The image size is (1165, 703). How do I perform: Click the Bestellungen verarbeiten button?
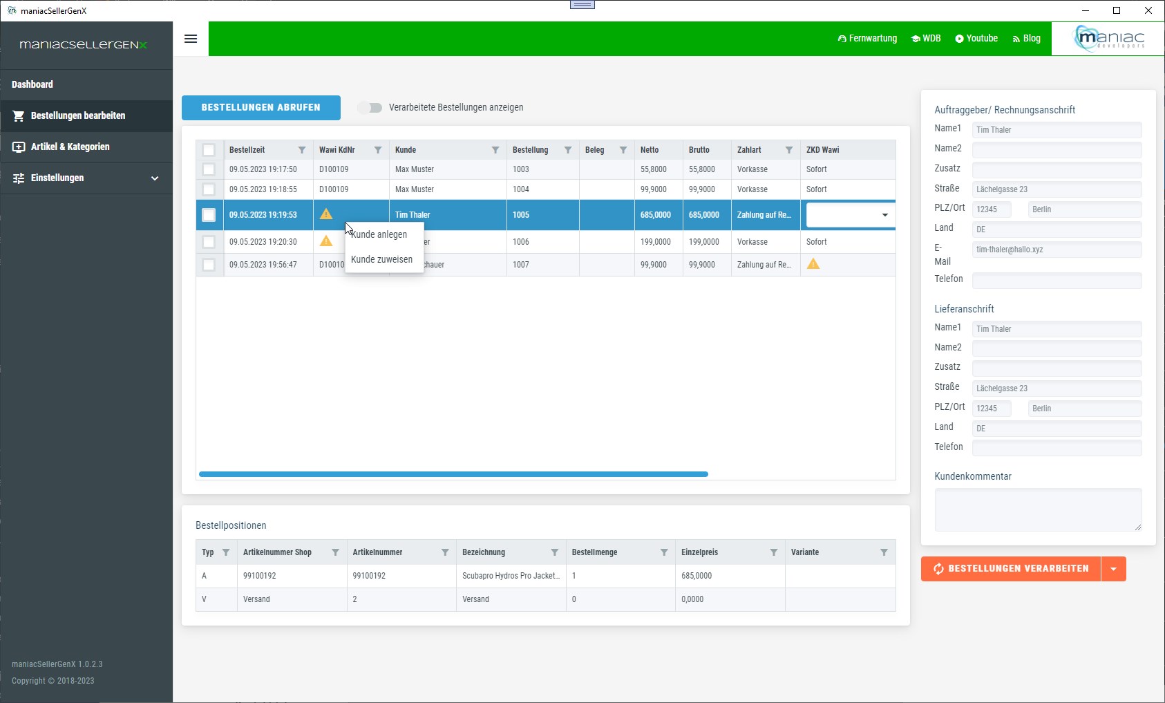pyautogui.click(x=1011, y=569)
